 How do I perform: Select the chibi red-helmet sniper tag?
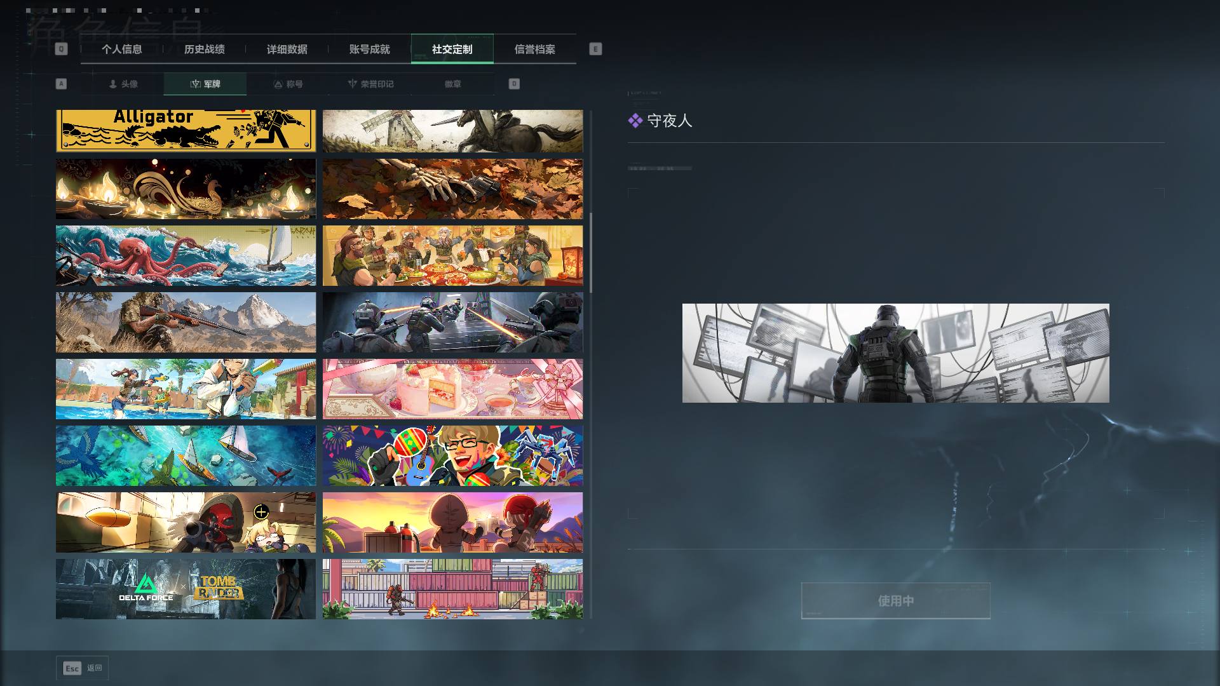[186, 523]
